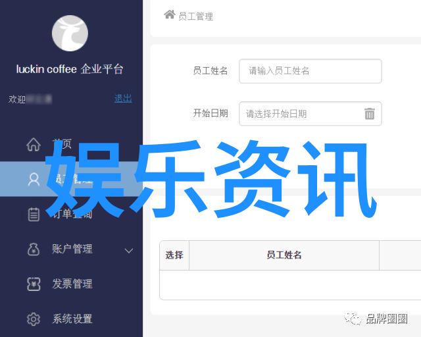Image resolution: width=421 pixels, height=337 pixels.
Task: Click the 员工管理 breadcrumb text
Action: point(196,16)
